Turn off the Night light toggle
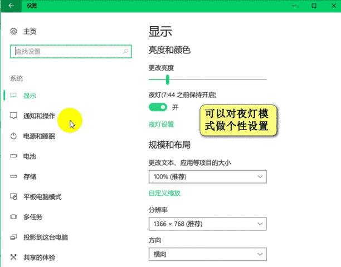The height and width of the screenshot is (267, 341). [x=158, y=107]
